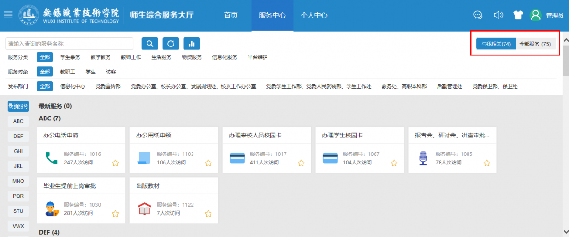Open the 出版教材 service title
The height and width of the screenshot is (237, 569).
(x=148, y=186)
